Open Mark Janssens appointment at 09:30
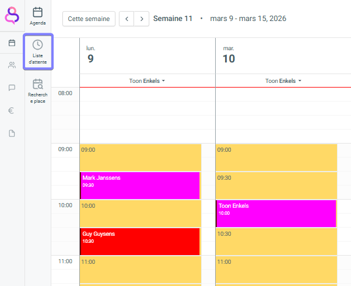Viewport: 351px width, 286px height. (x=140, y=185)
